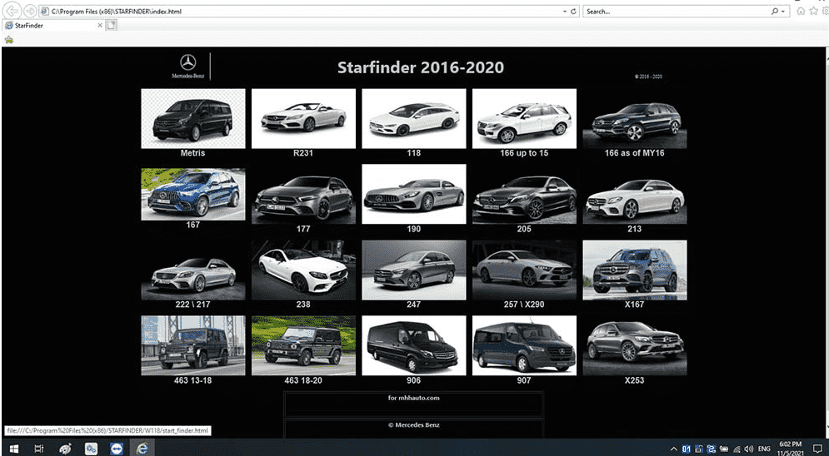Viewport: 829px width, 456px height.
Task: Open Task View on the taskbar
Action: click(39, 448)
